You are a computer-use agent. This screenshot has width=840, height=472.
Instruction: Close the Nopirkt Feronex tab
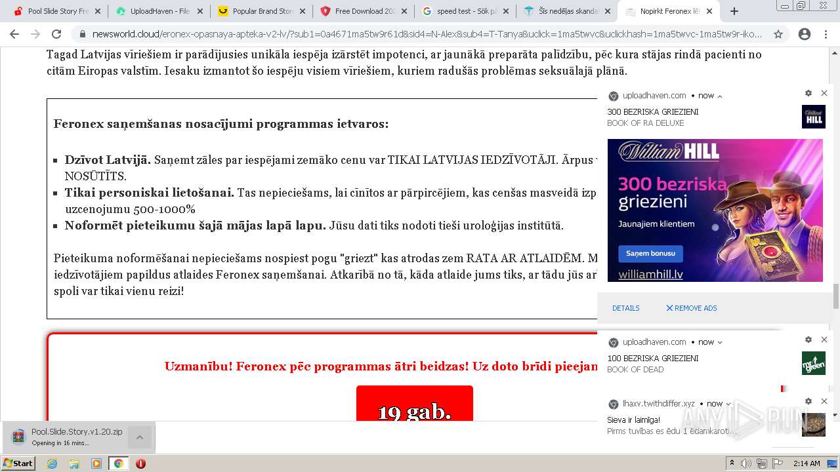pos(711,11)
